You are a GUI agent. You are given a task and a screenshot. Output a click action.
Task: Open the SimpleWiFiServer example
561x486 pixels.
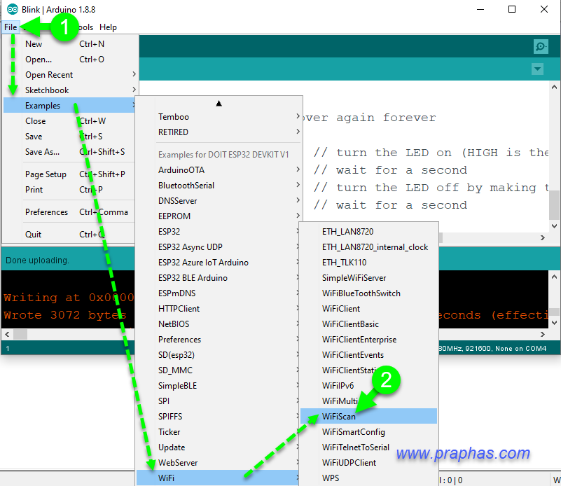click(x=368, y=277)
